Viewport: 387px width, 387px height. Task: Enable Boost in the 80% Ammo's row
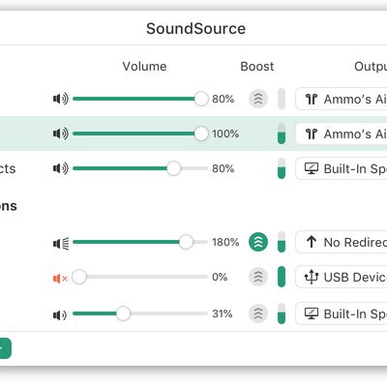[x=258, y=99]
